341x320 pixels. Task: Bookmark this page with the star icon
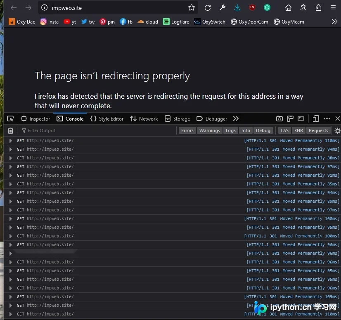(192, 8)
